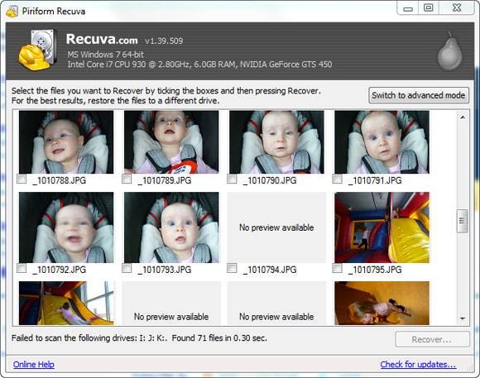Click the v1.39.509 version text
The image size is (480, 378).
click(x=164, y=41)
